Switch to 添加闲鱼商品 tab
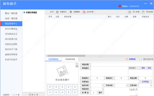 53,59
